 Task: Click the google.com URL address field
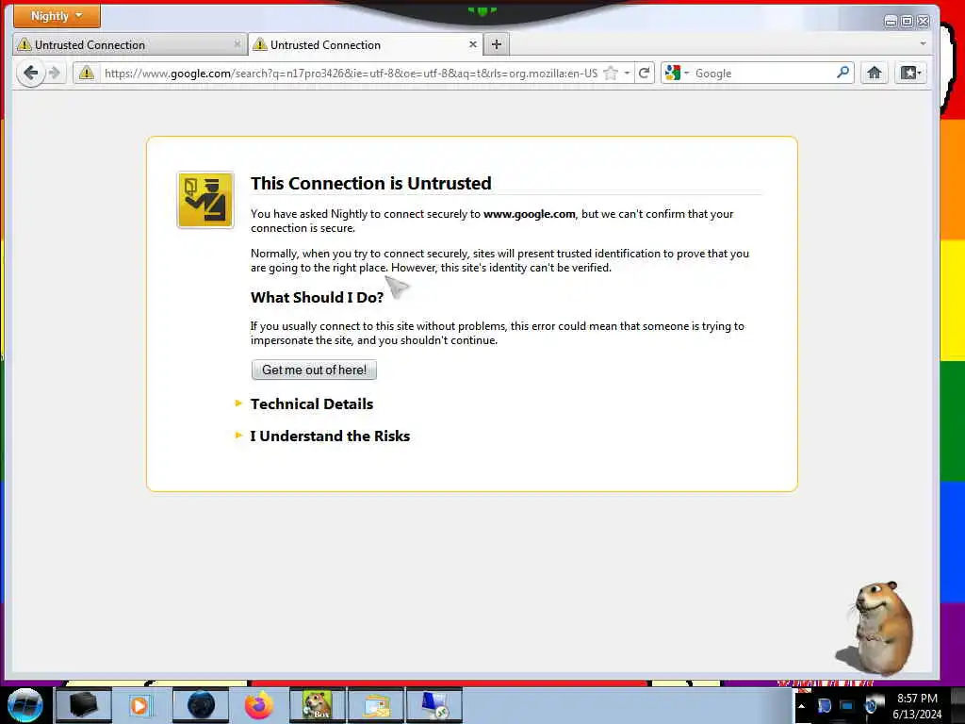(351, 74)
